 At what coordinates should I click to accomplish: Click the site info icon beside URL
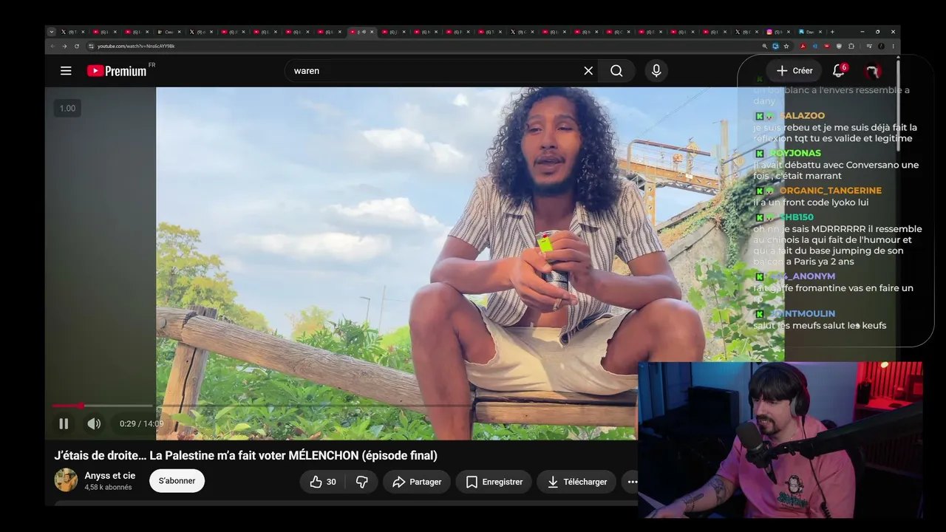tap(91, 46)
